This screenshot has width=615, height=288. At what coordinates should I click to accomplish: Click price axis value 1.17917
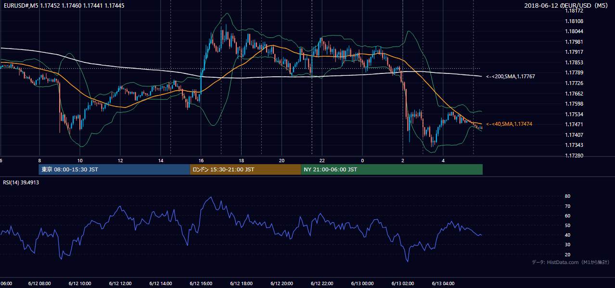pos(574,52)
